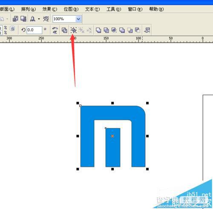The image size is (213, 209).
Task: Open the 效果(C) effects menu
Action: 50,9
